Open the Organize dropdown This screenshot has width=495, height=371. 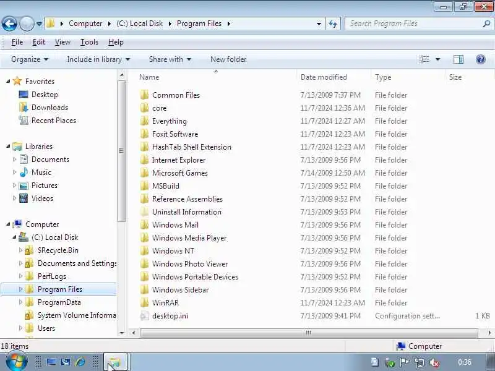(29, 59)
